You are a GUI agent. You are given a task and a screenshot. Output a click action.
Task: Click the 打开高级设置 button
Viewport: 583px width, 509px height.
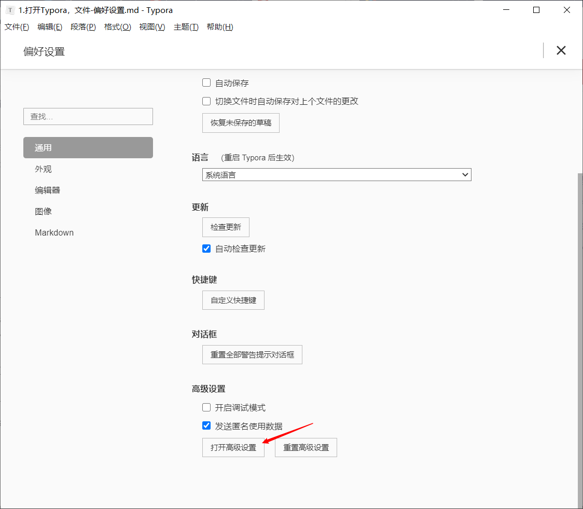click(233, 448)
